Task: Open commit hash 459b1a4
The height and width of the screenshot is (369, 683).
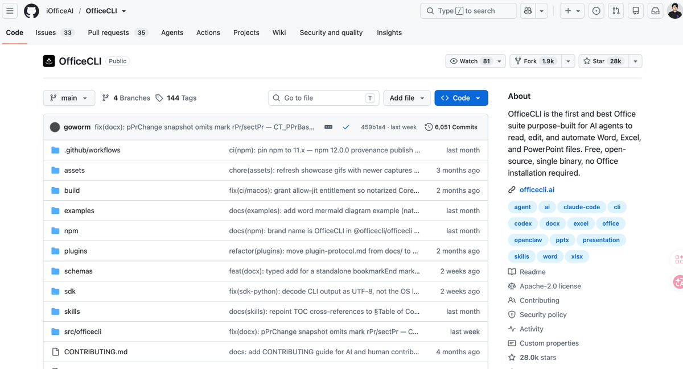Action: pos(373,127)
